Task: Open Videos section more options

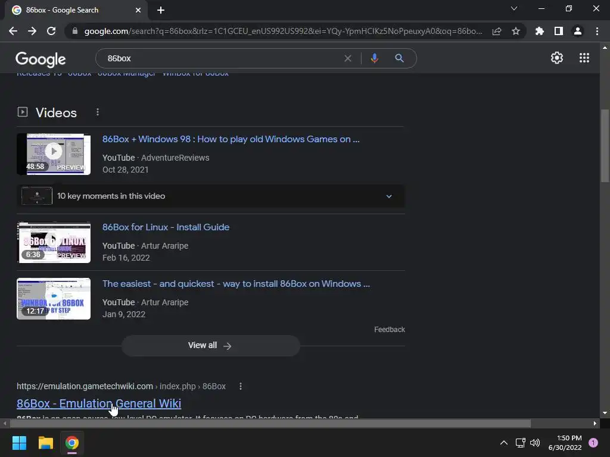Action: pos(98,112)
